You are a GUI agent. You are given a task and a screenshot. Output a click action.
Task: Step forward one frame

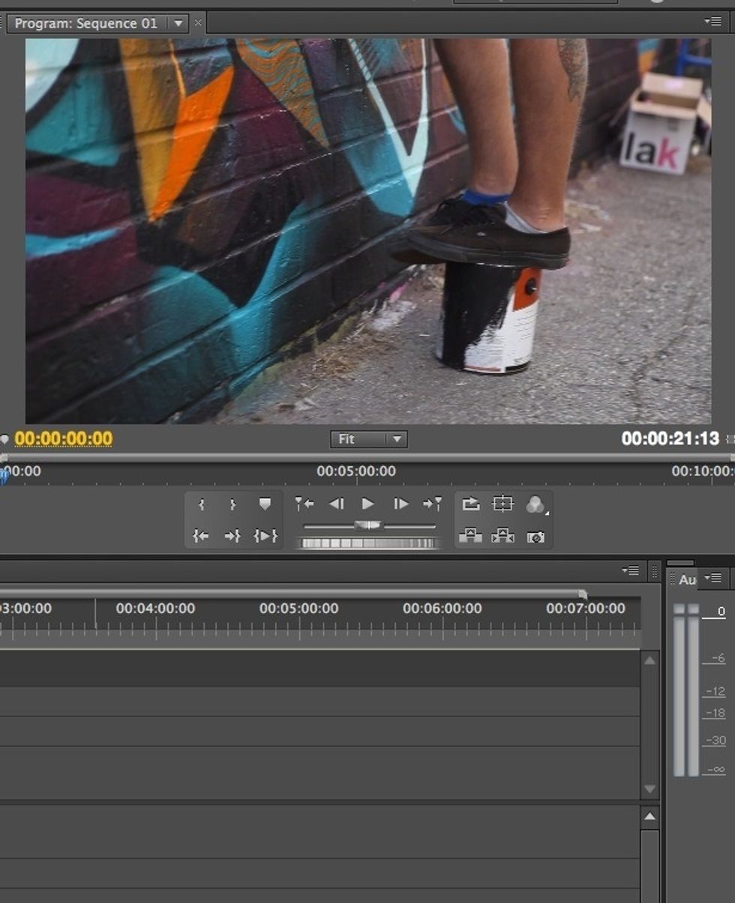pyautogui.click(x=400, y=504)
